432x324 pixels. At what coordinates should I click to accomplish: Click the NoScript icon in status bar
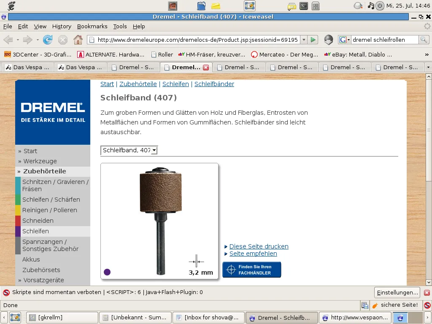point(427,305)
